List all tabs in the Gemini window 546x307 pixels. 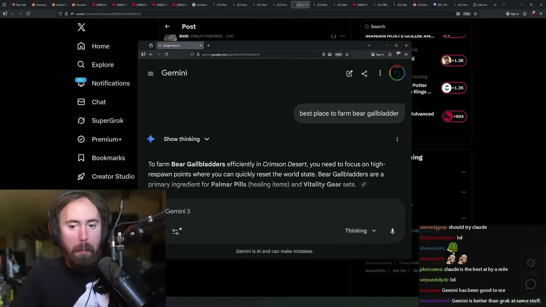pos(369,46)
